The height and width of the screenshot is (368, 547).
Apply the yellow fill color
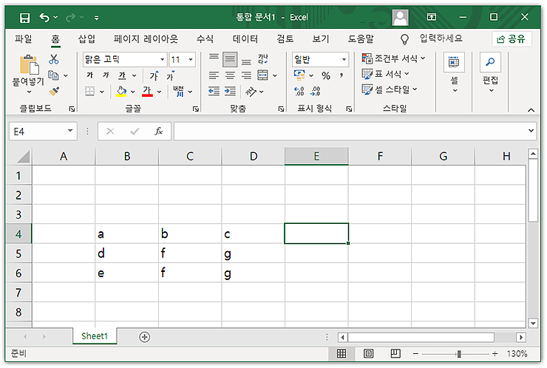click(121, 92)
